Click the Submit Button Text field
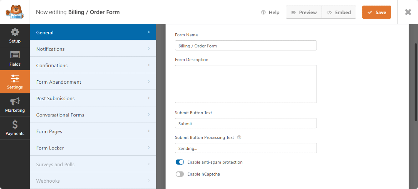The height and width of the screenshot is (189, 418). 246,123
